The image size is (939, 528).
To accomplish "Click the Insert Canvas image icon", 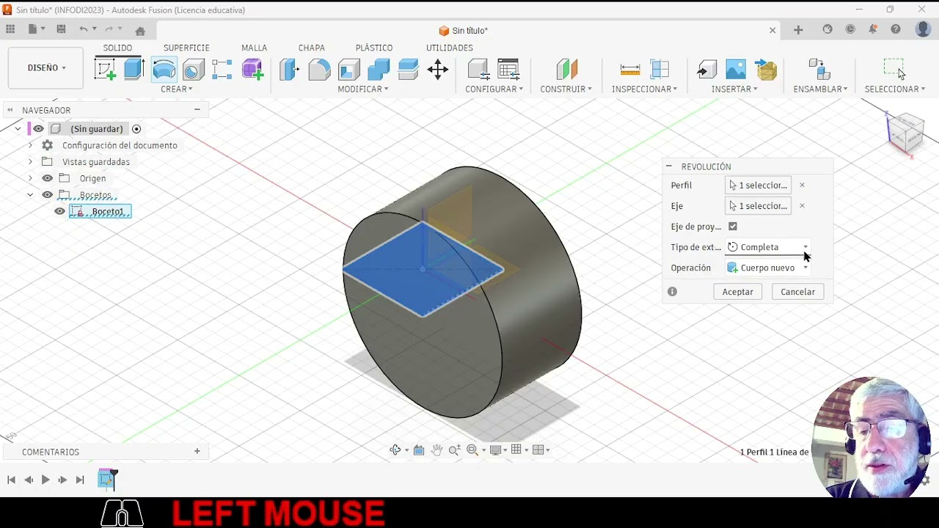I will [736, 70].
